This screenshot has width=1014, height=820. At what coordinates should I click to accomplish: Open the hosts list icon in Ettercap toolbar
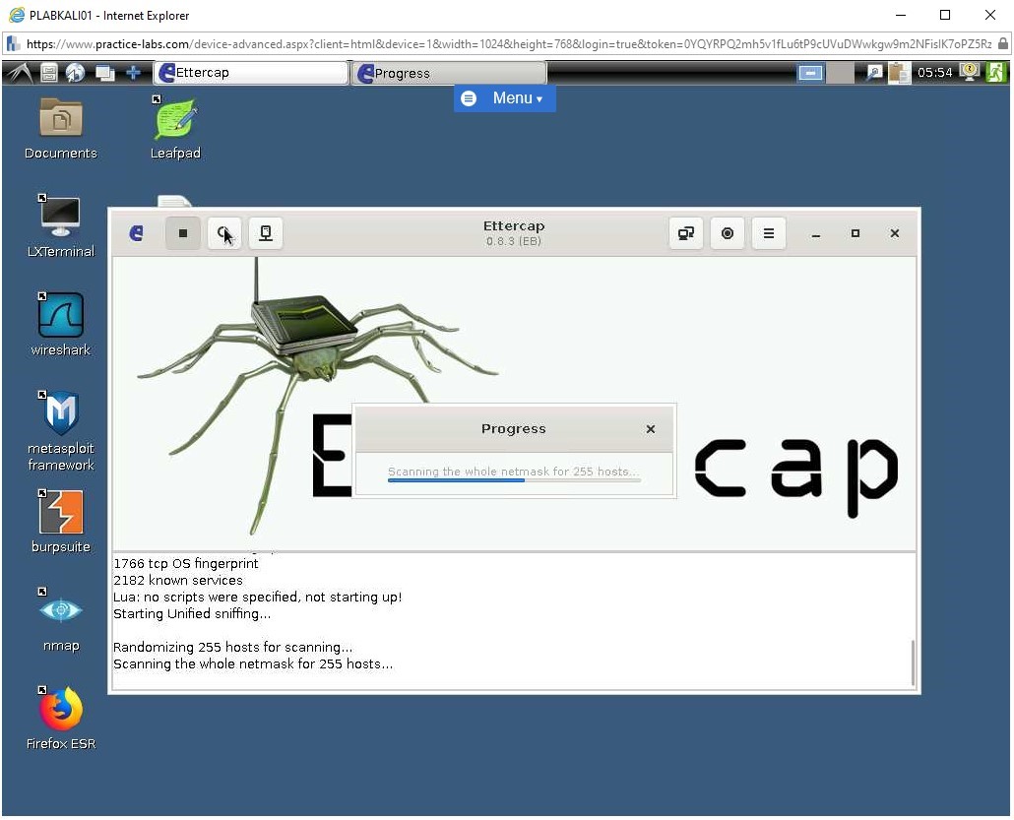coord(265,233)
